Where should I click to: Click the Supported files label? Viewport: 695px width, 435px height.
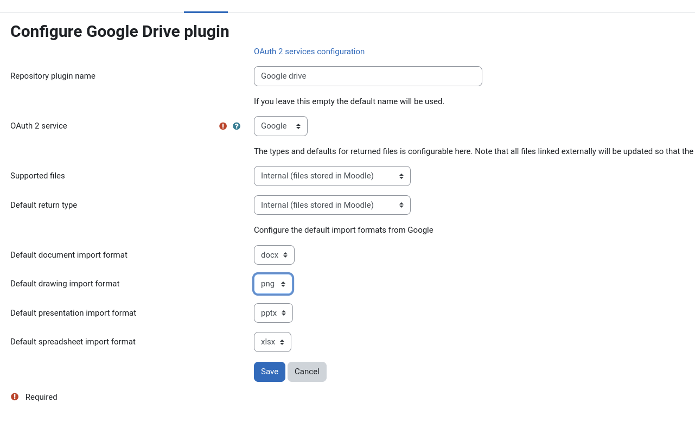tap(37, 176)
